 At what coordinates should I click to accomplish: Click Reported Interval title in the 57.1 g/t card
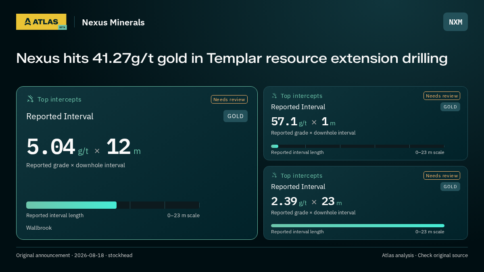(298, 107)
